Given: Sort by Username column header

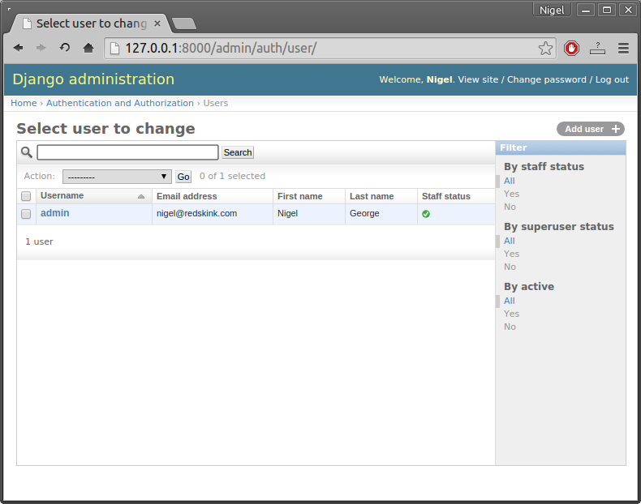Looking at the screenshot, I should (62, 195).
